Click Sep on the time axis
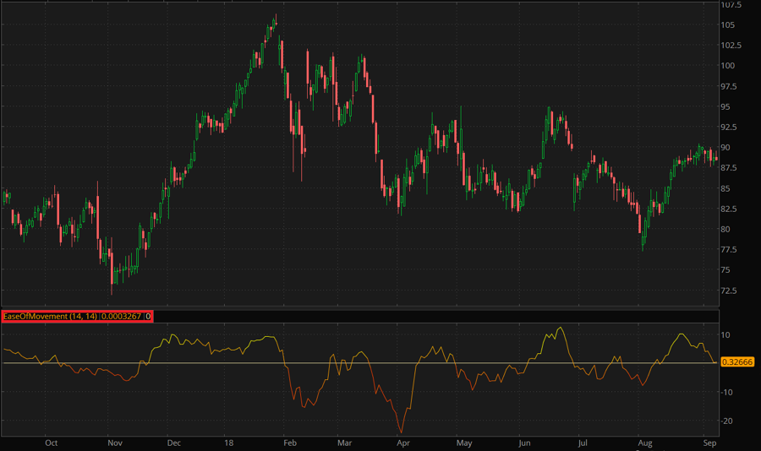The height and width of the screenshot is (451, 761). pyautogui.click(x=709, y=442)
